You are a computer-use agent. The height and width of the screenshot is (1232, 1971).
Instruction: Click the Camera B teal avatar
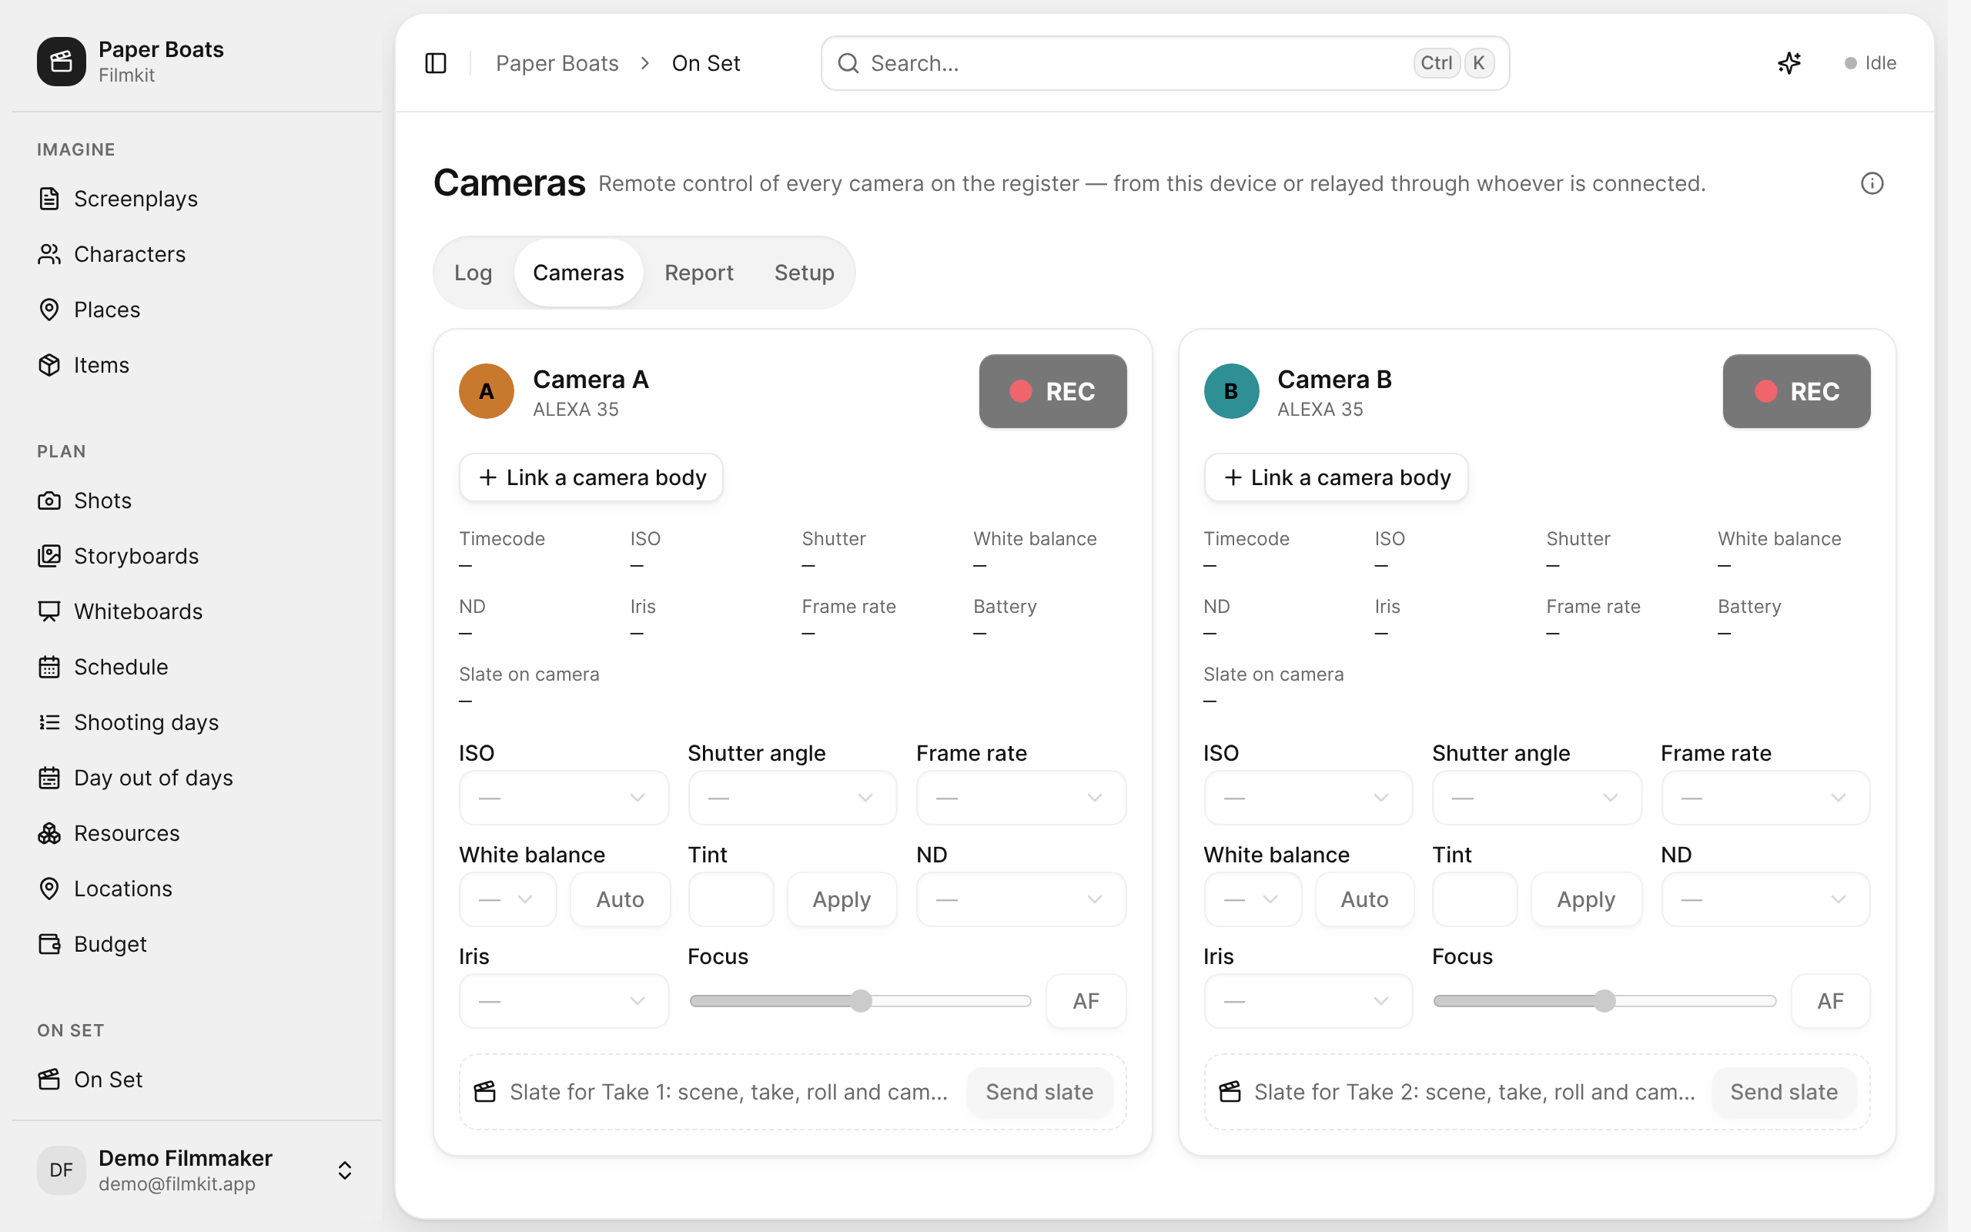tap(1230, 391)
